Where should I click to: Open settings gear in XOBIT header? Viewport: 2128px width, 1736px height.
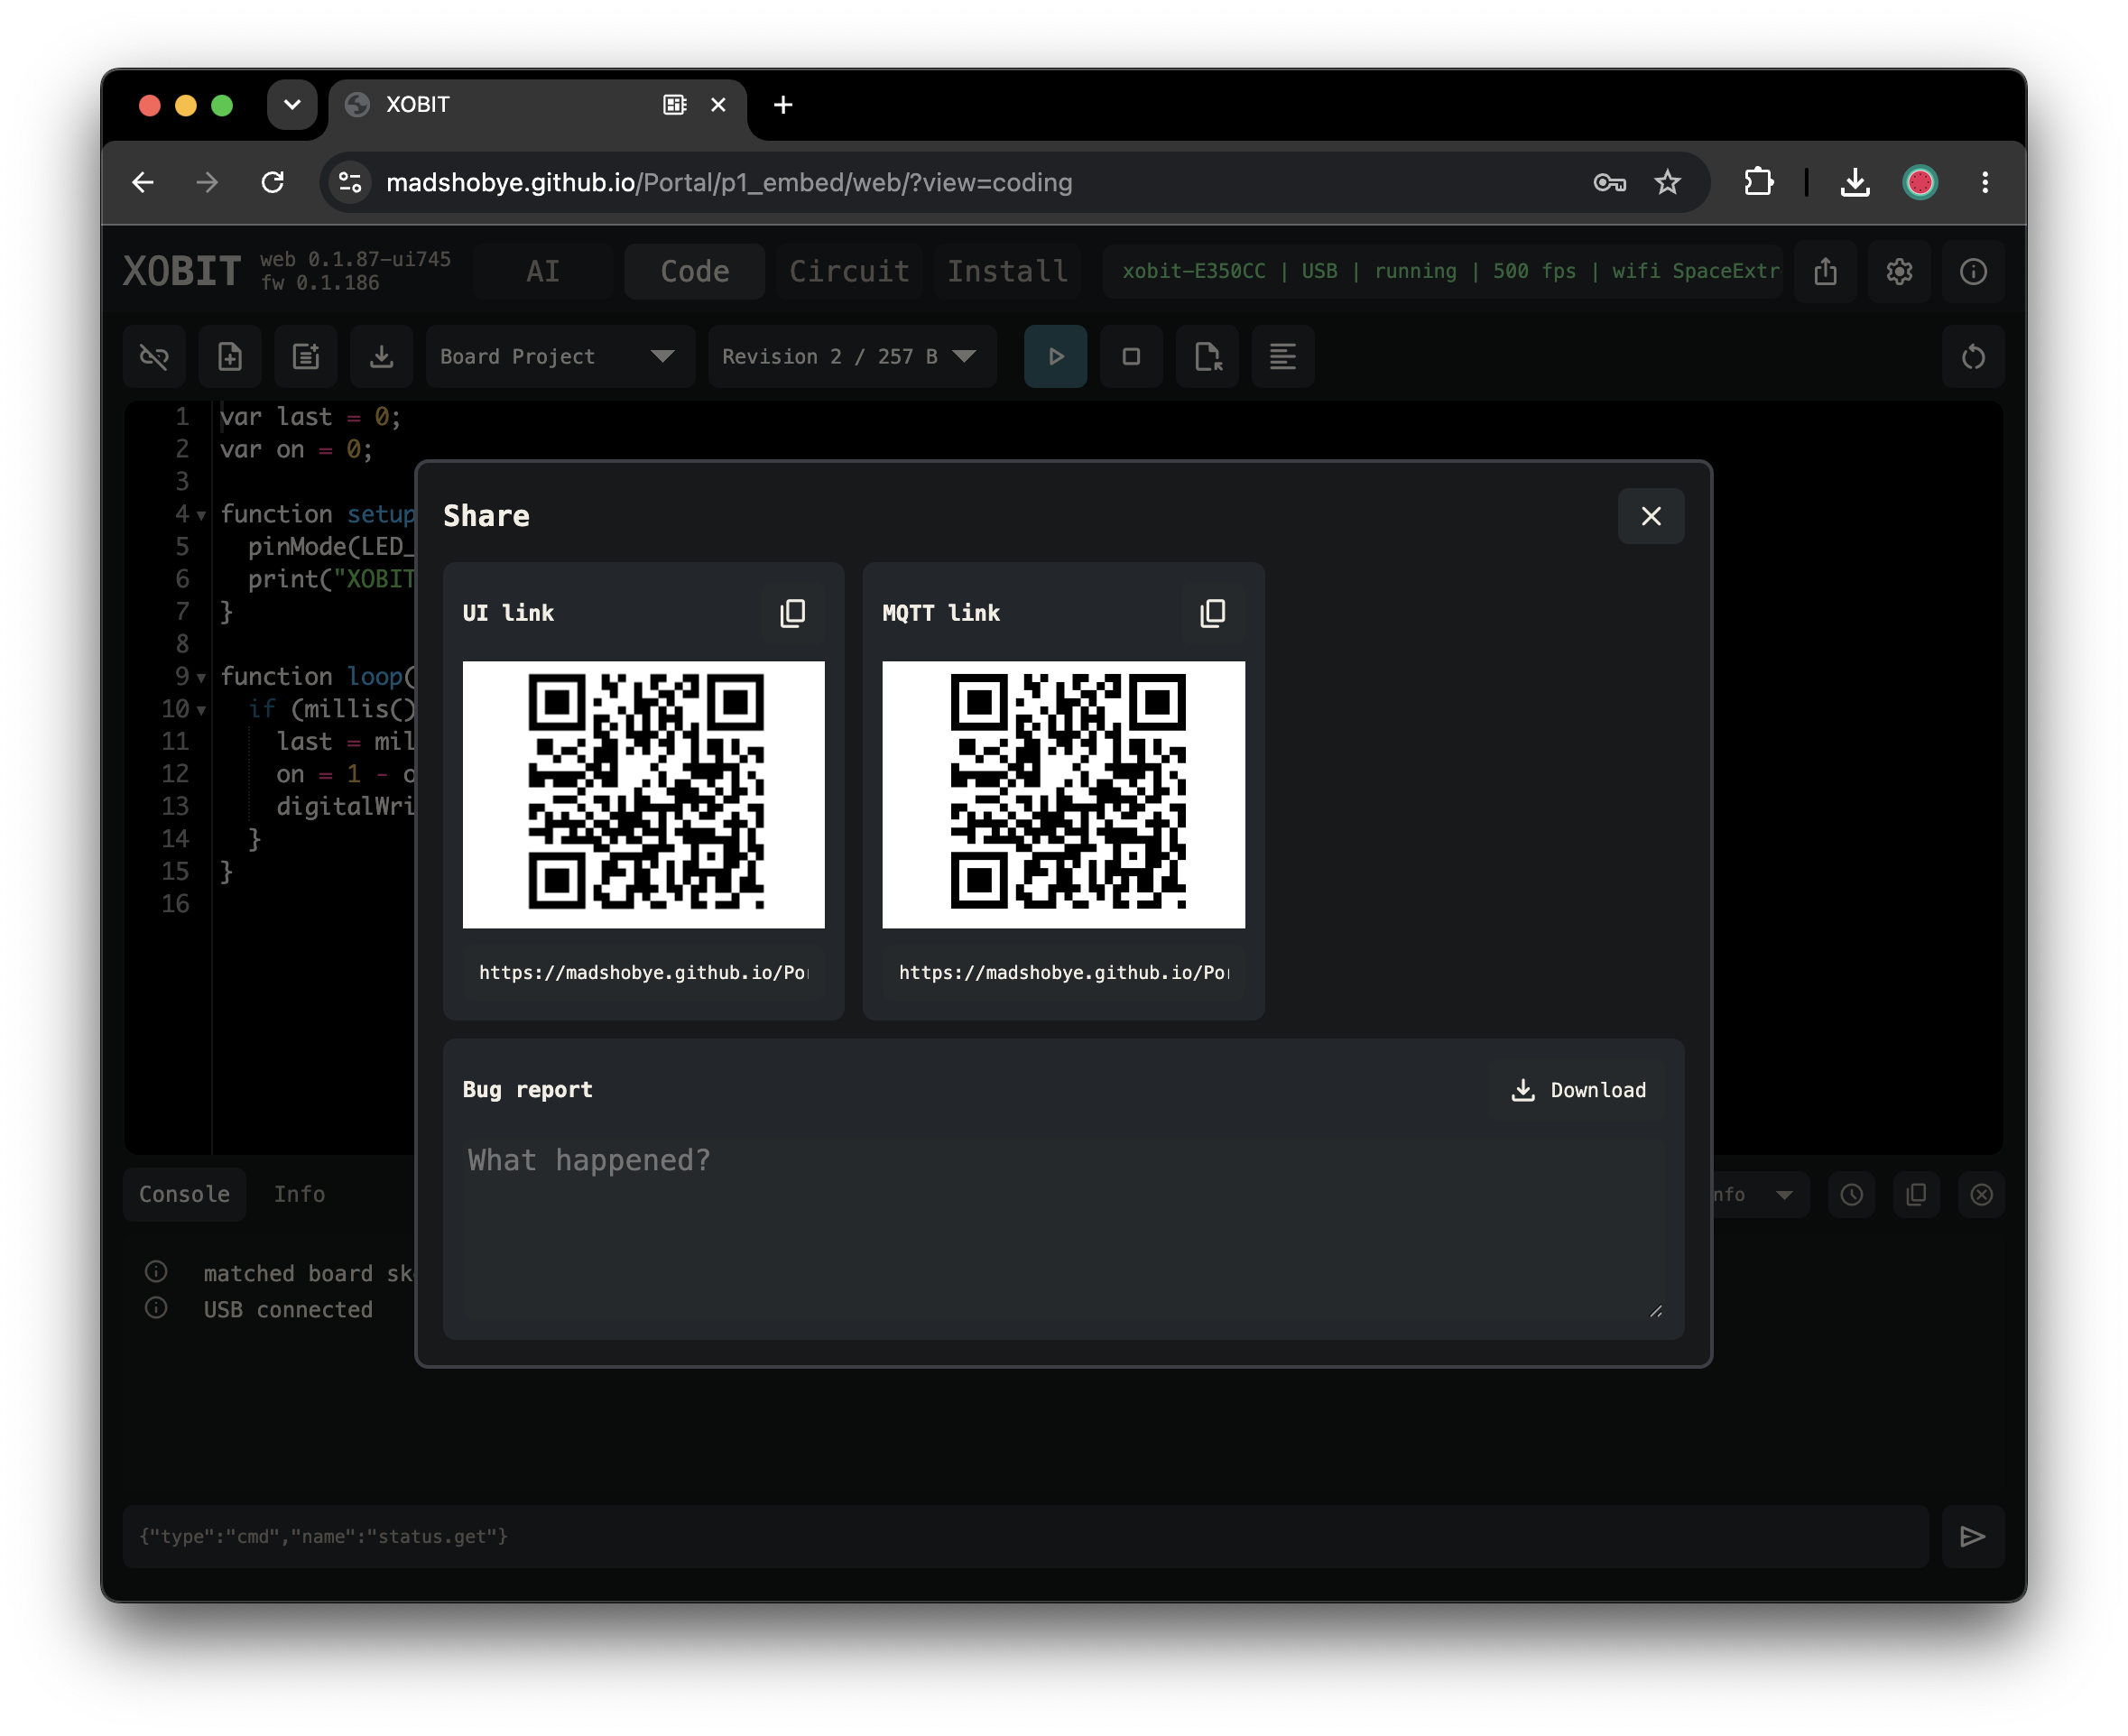pos(1900,271)
